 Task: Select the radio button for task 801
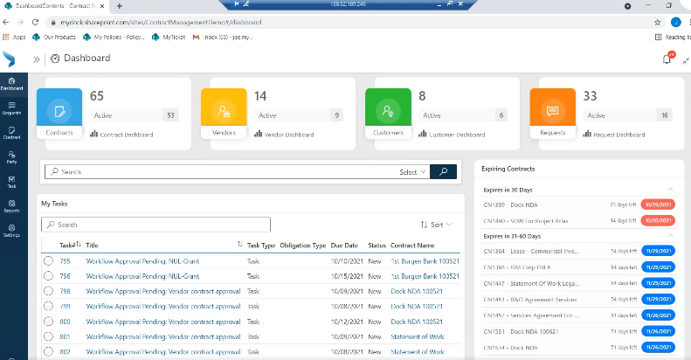(48, 336)
